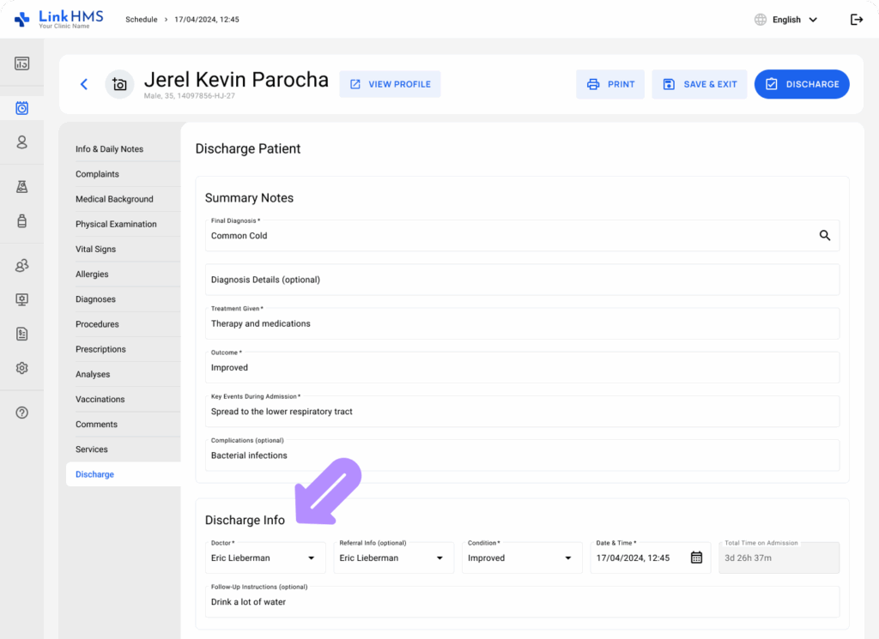Open the monitor screen sidebar icon

tap(21, 299)
